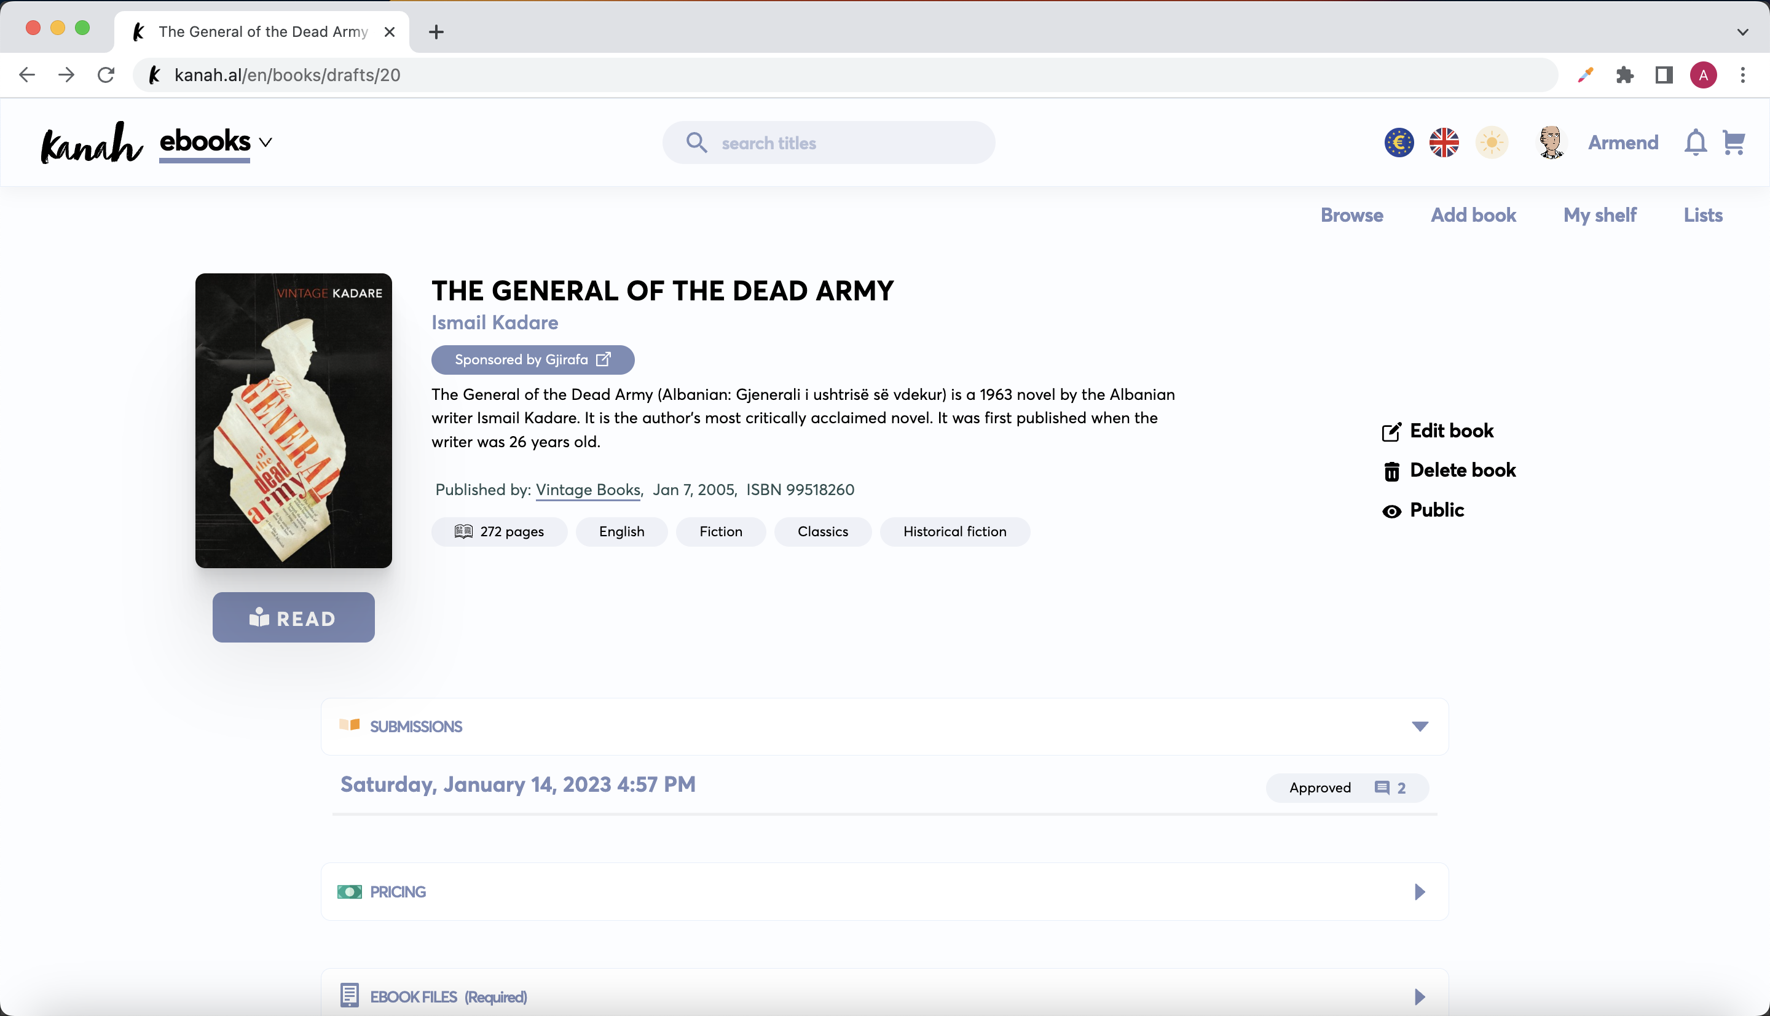The width and height of the screenshot is (1770, 1016).
Task: Open the Armend user name link
Action: pyautogui.click(x=1622, y=143)
